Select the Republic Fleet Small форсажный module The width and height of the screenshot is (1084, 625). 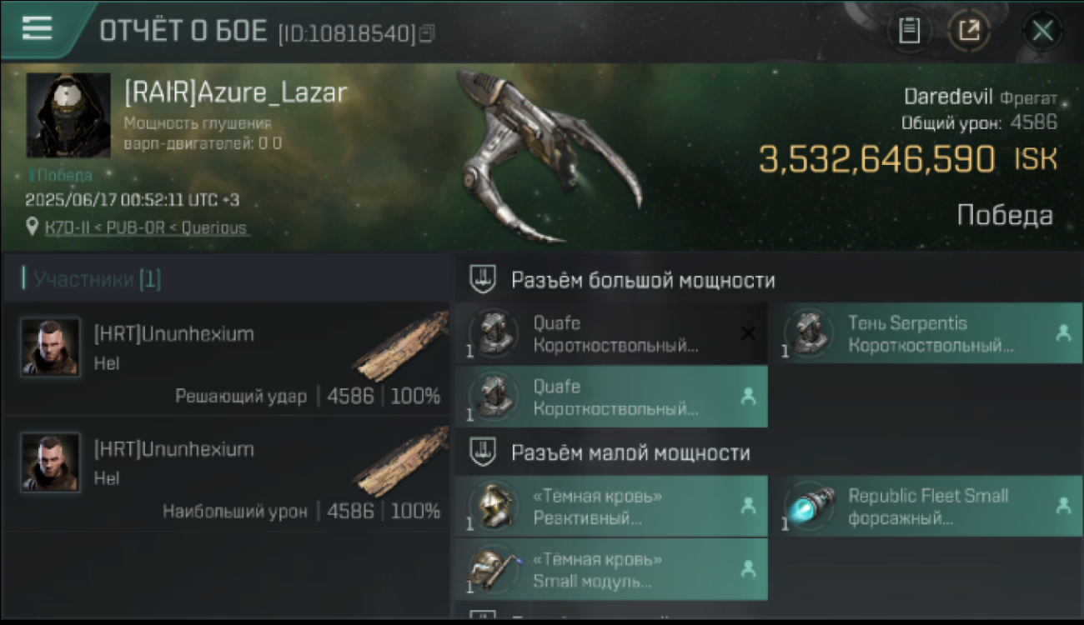pyautogui.click(x=926, y=507)
